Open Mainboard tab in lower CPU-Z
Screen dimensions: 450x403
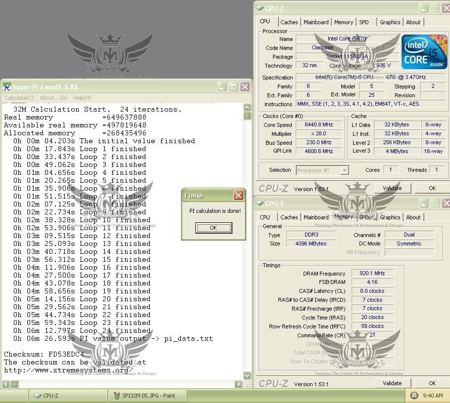(x=316, y=217)
